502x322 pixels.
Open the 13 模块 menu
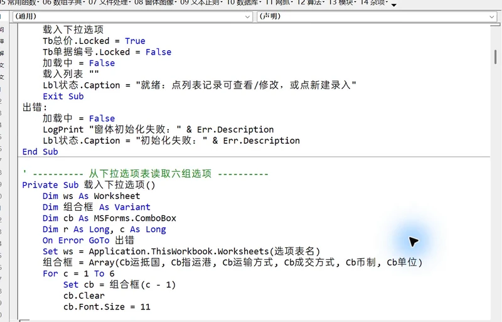tap(343, 3)
